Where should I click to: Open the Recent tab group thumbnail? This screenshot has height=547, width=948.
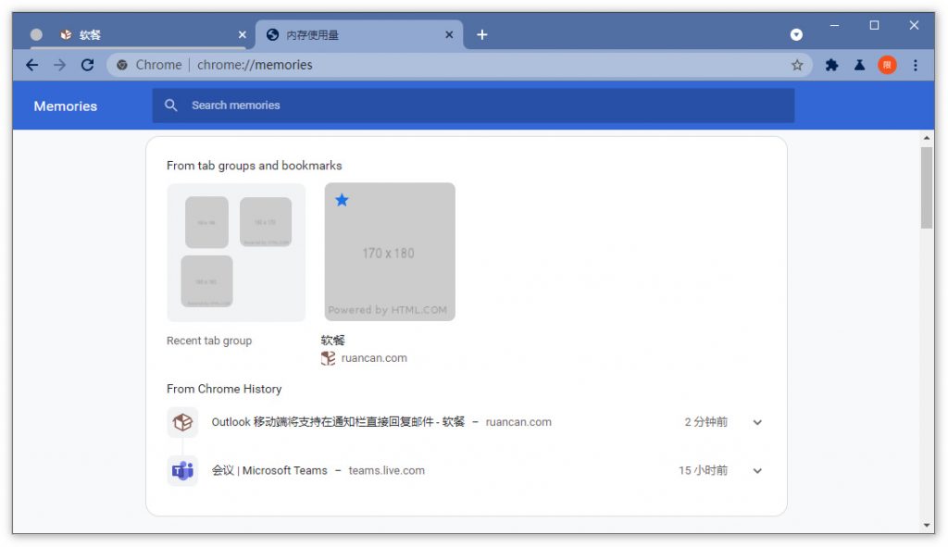pyautogui.click(x=236, y=252)
